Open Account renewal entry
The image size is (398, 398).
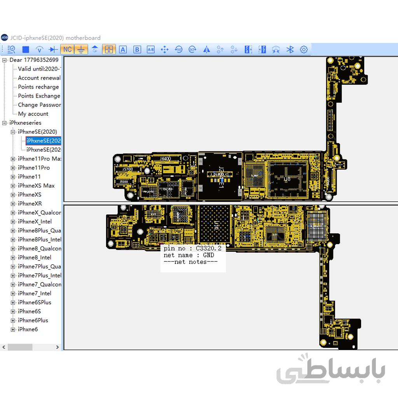click(x=39, y=78)
